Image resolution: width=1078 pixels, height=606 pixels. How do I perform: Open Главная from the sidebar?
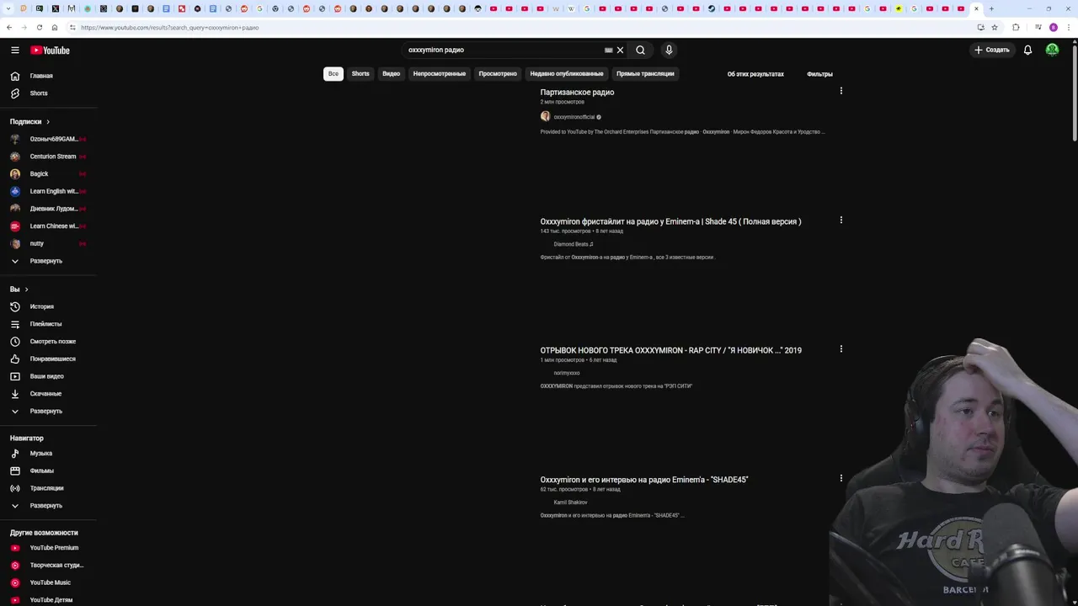click(x=42, y=76)
